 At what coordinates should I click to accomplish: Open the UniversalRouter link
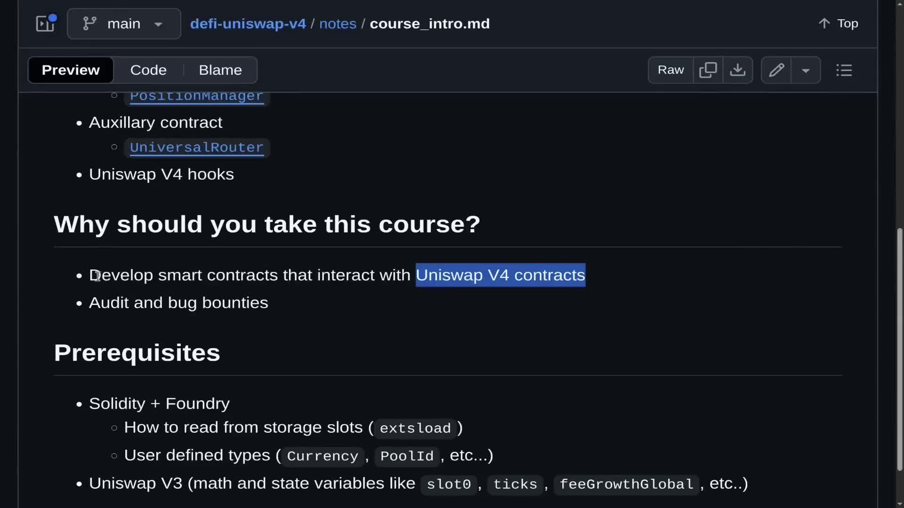pos(196,148)
